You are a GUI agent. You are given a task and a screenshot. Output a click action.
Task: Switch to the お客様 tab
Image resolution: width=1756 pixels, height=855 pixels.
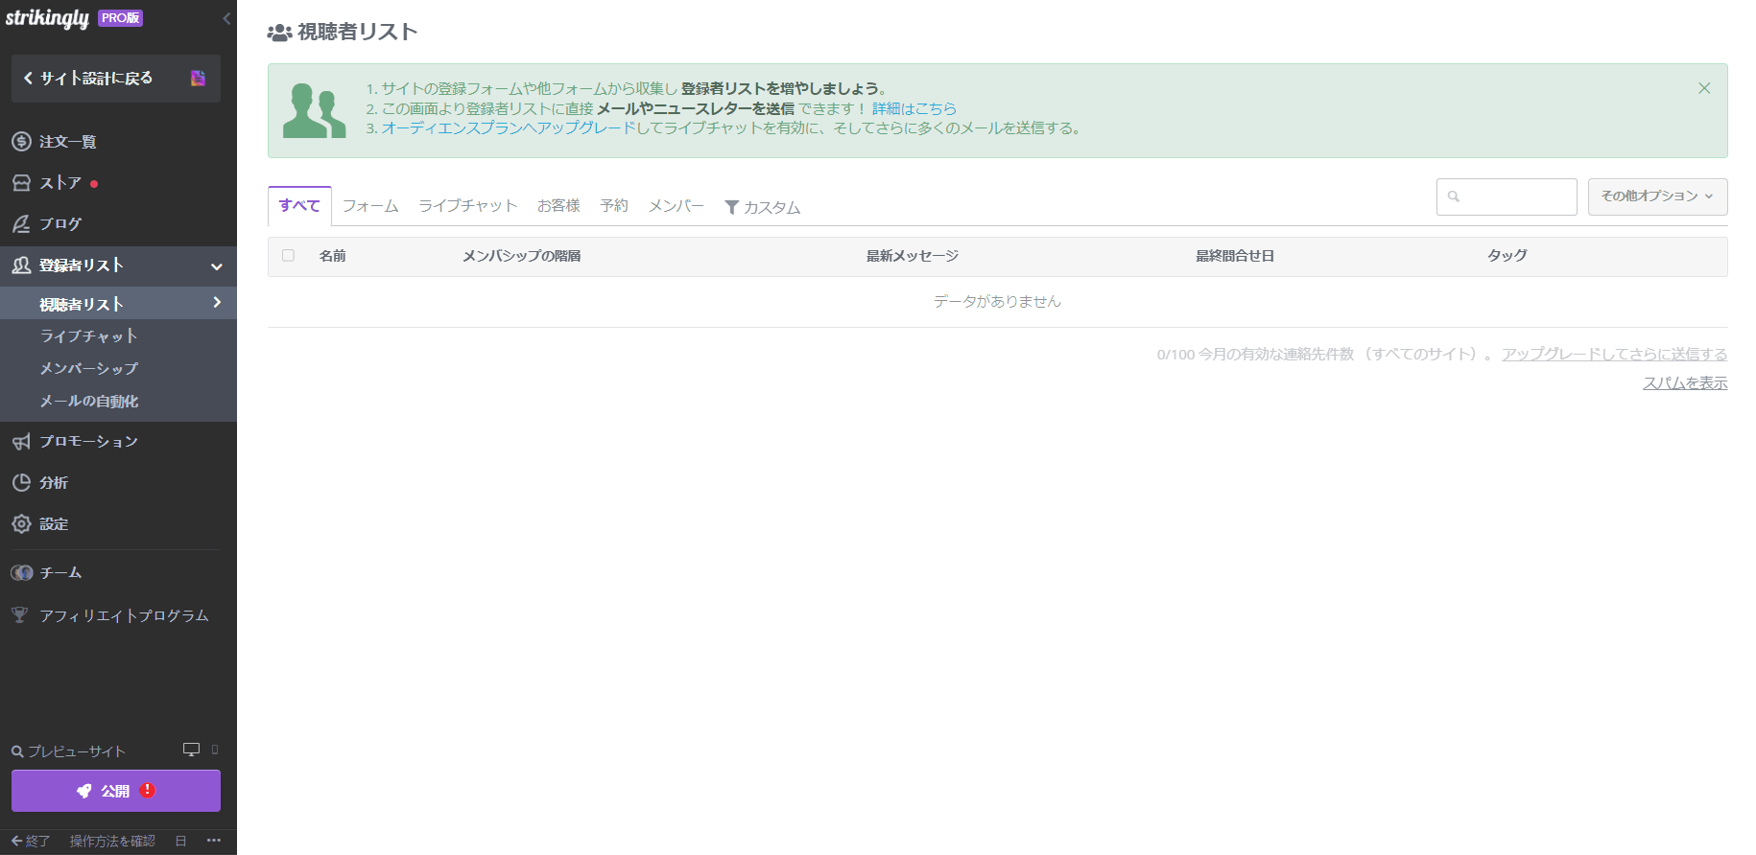558,206
